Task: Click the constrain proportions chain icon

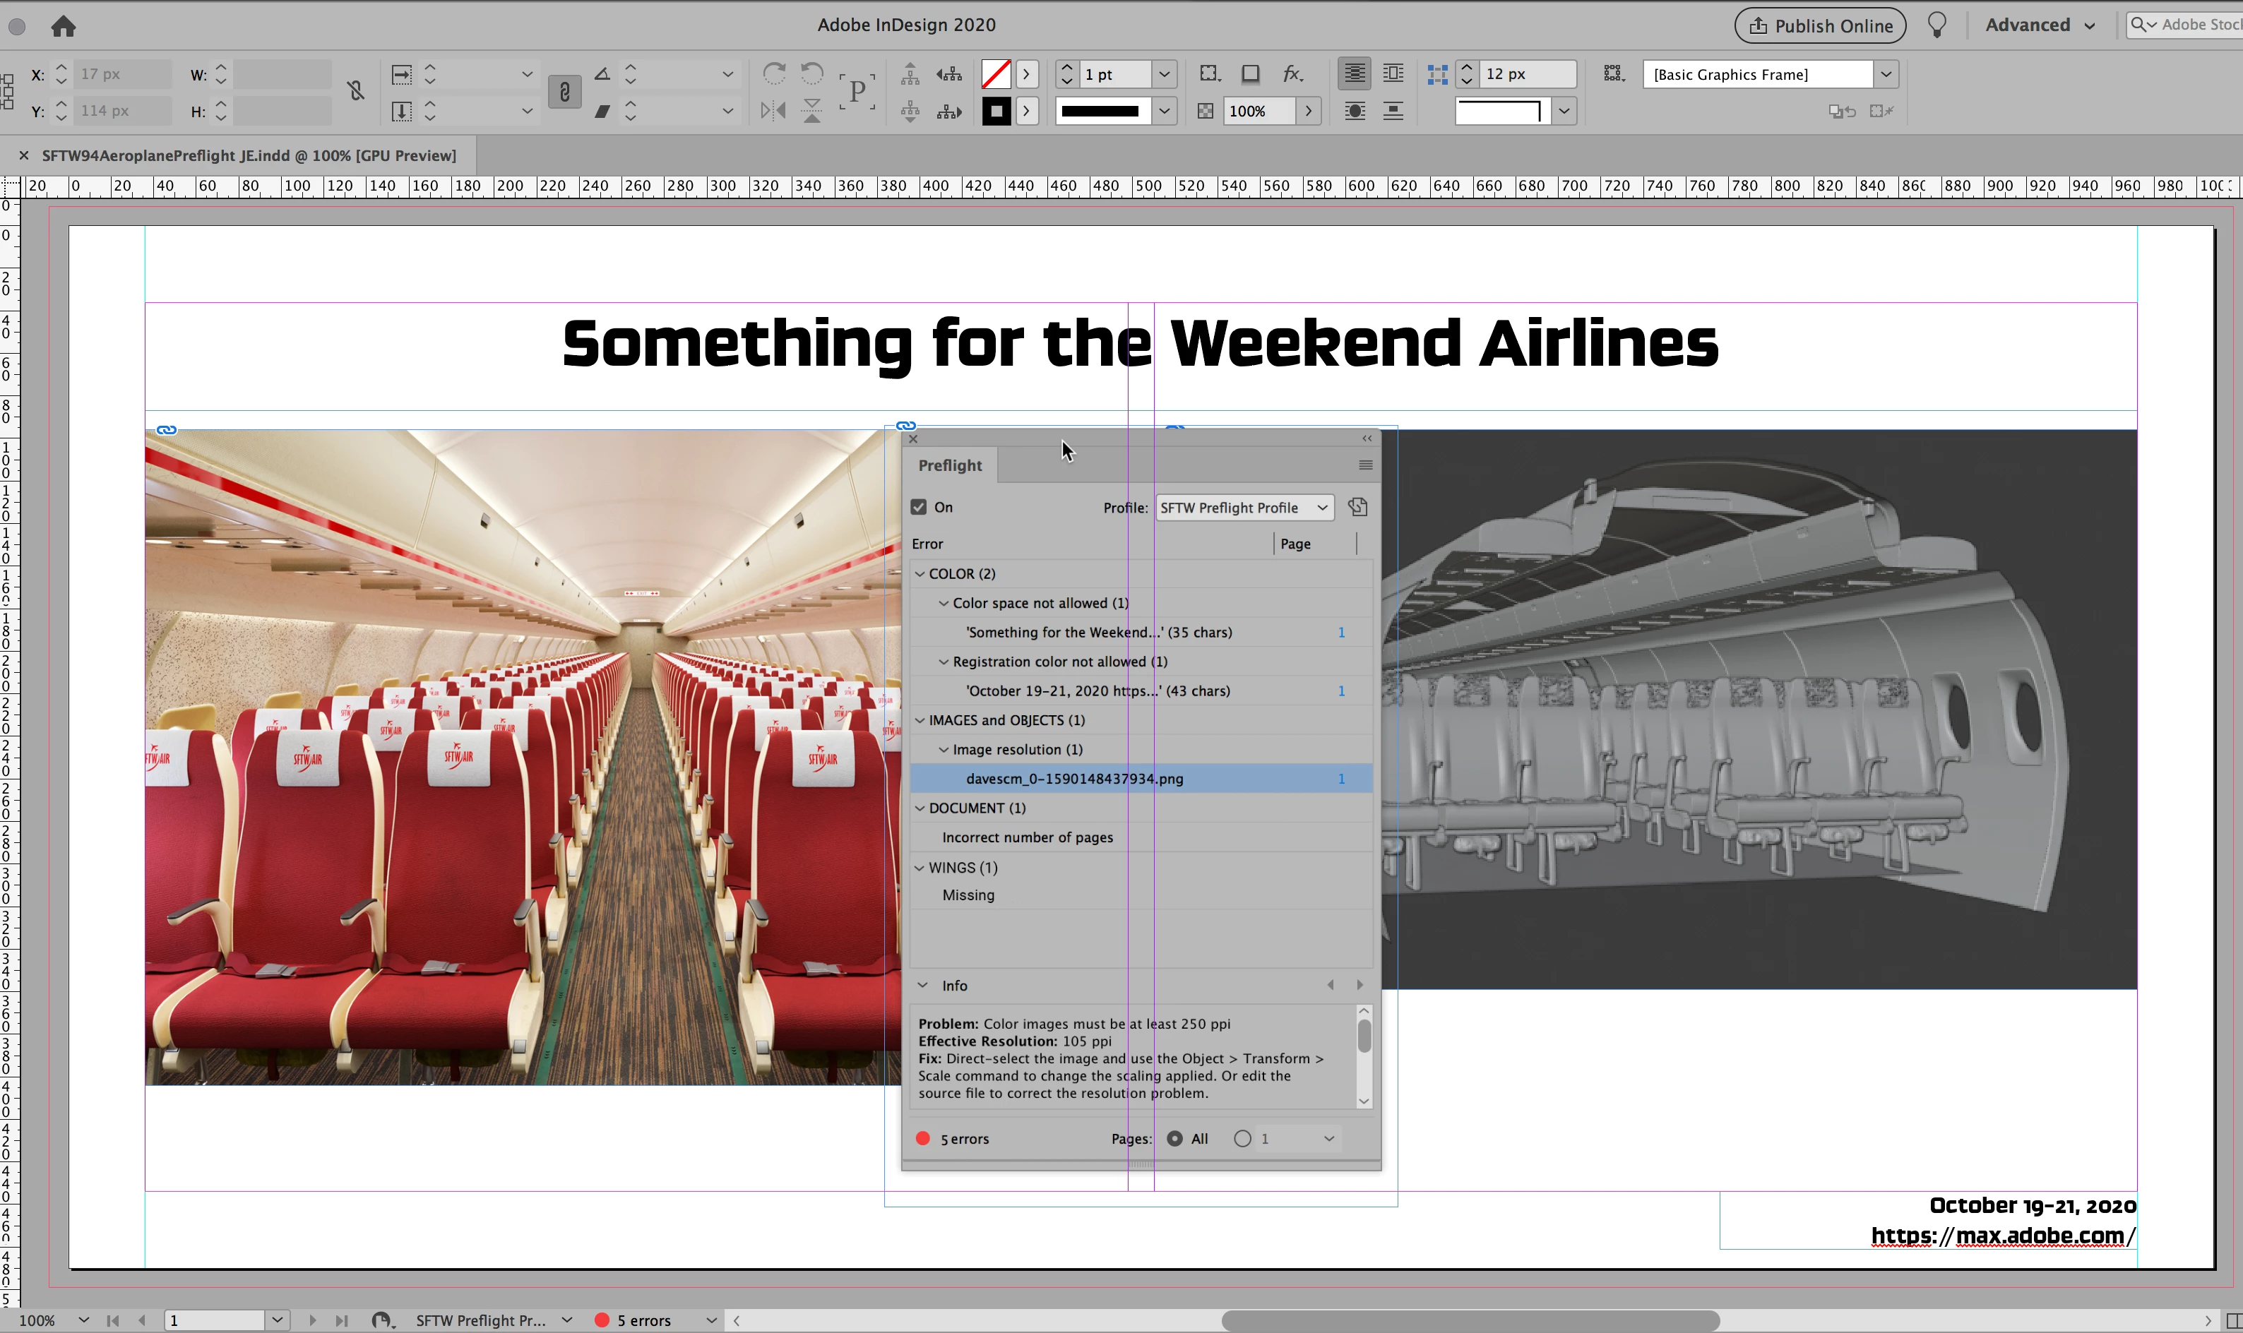Action: (564, 92)
